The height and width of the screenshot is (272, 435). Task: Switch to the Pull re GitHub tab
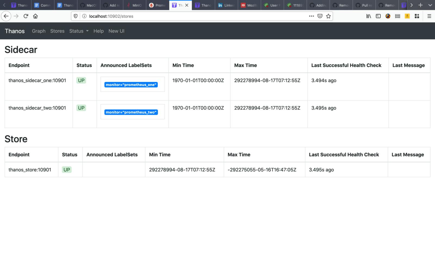364,5
